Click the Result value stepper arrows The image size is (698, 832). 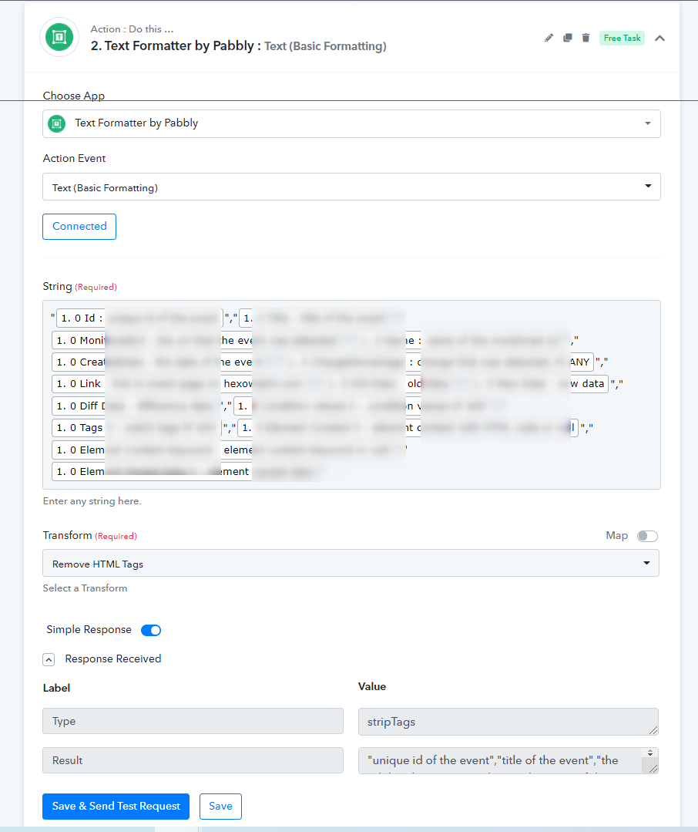point(650,753)
